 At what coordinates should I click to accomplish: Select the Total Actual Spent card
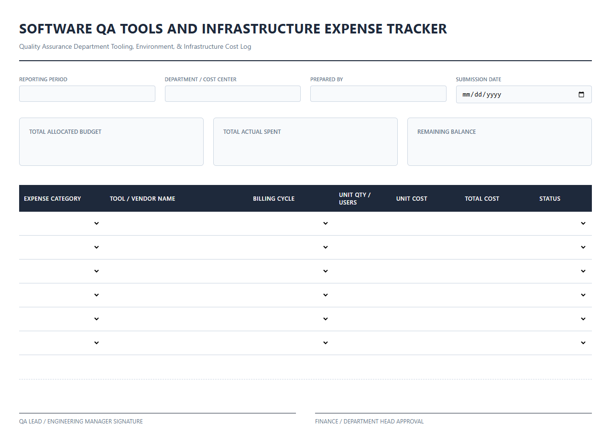[305, 142]
